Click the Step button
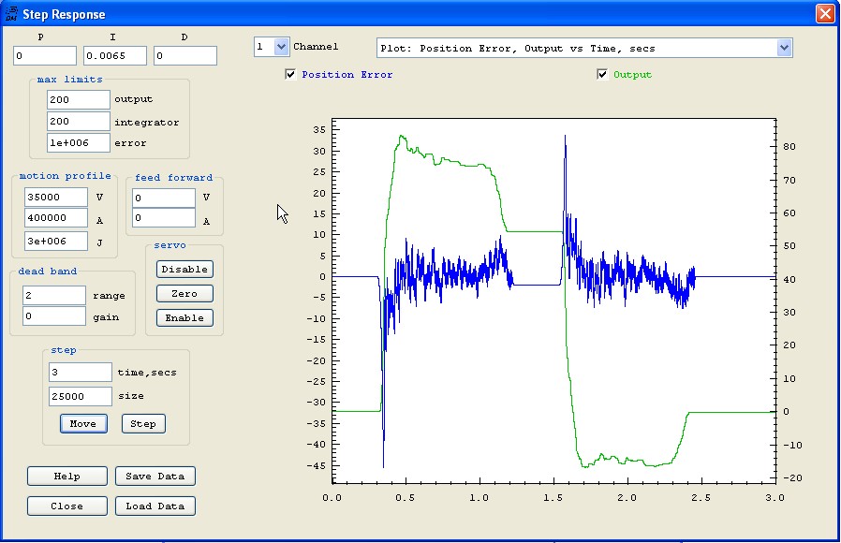The height and width of the screenshot is (543, 841). 142,424
